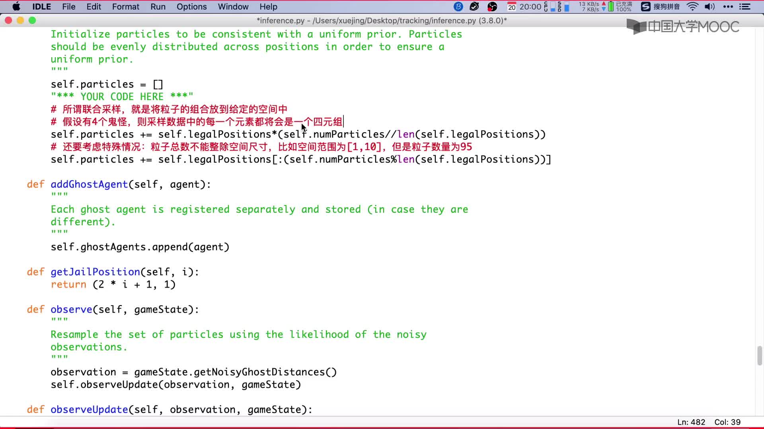The height and width of the screenshot is (429, 764).
Task: Click 'self.observeUpdate(observation, gameState)' line
Action: (176, 385)
